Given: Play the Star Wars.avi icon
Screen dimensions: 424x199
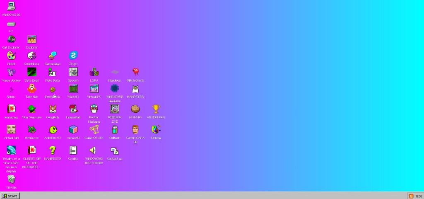Looking at the screenshot, I should [x=31, y=109].
